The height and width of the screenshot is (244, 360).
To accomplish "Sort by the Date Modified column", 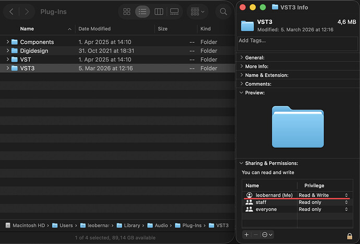I will pos(94,29).
